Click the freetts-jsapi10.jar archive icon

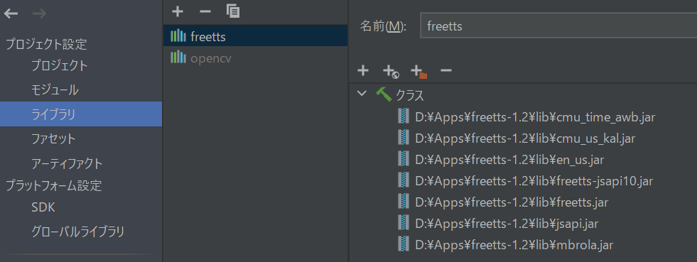[403, 180]
